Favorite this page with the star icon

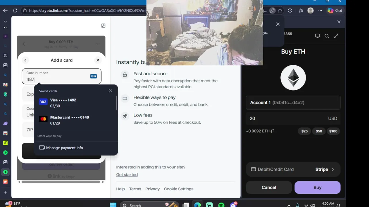tap(280, 11)
